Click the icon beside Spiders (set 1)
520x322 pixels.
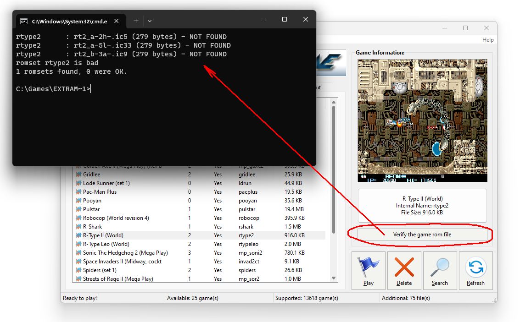(x=78, y=270)
